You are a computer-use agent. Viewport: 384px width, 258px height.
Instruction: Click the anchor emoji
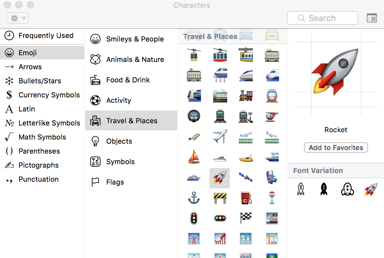click(x=194, y=197)
